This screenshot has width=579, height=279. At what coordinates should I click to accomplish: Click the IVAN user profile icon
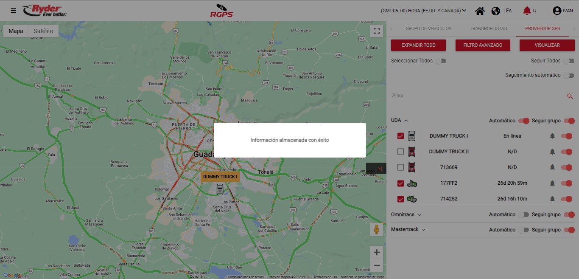tap(557, 11)
